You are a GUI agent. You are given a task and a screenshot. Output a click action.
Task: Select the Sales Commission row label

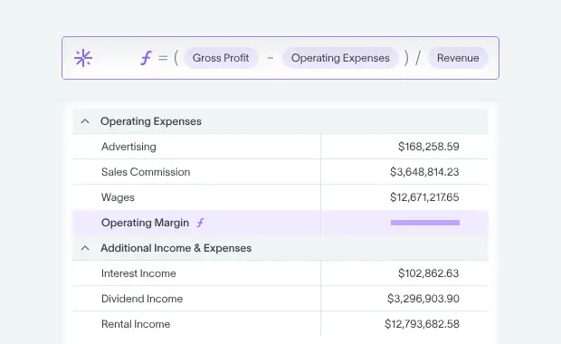click(146, 172)
